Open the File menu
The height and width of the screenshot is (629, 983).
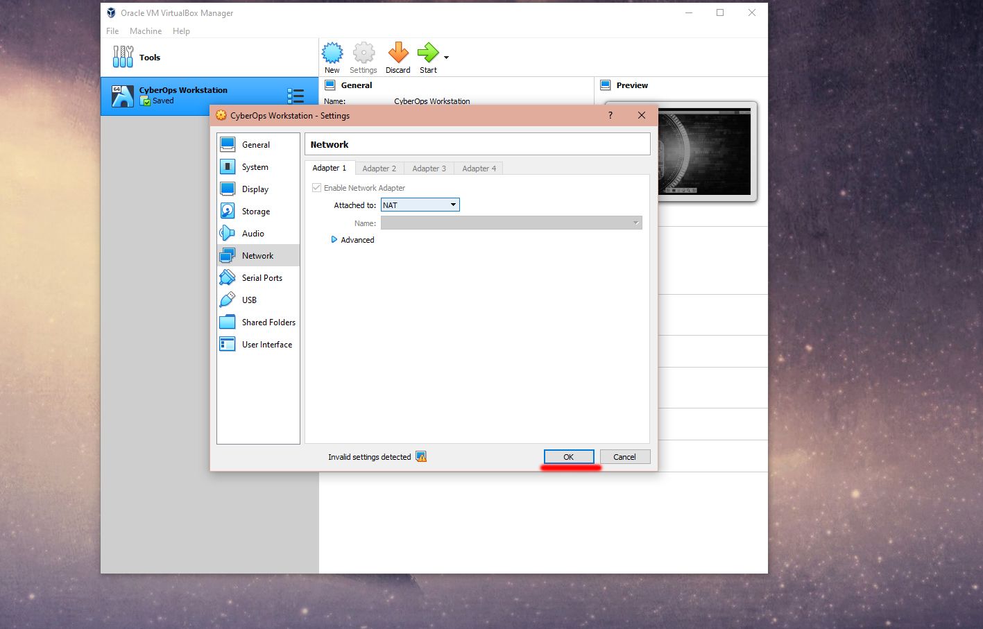click(112, 31)
